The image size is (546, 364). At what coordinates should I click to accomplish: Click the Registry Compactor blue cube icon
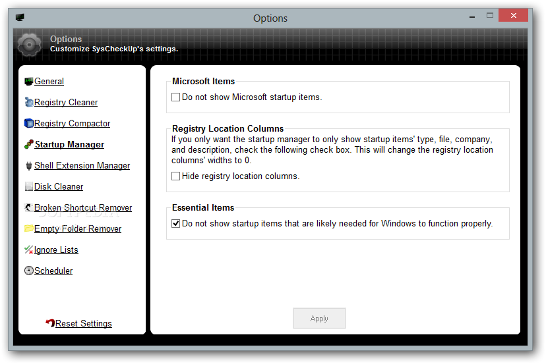28,124
